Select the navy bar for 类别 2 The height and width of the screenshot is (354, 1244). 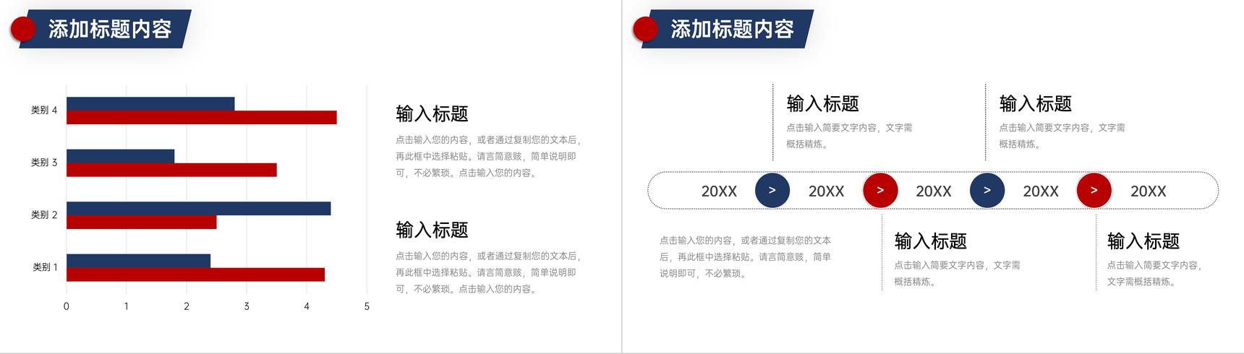(199, 209)
